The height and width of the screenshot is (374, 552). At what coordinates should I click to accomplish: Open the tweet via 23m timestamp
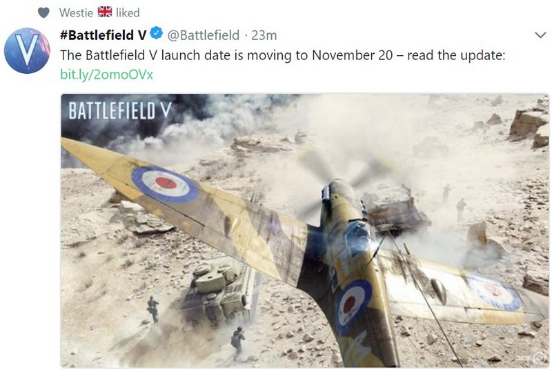pyautogui.click(x=264, y=35)
